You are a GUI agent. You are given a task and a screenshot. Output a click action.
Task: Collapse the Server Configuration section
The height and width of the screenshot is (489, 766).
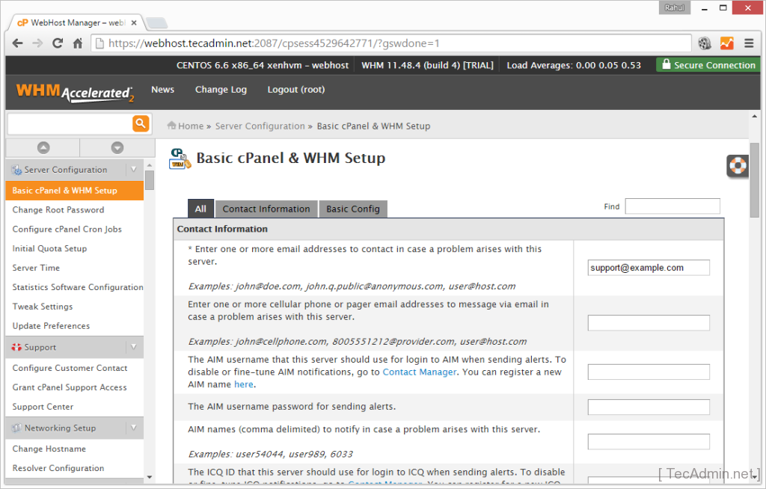[x=133, y=170]
